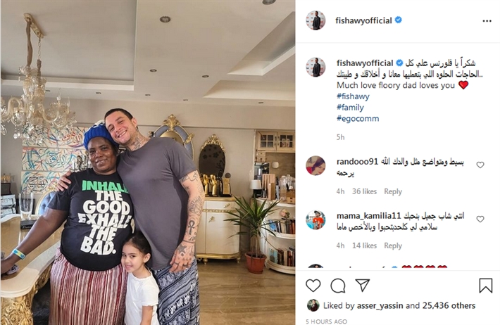View the 14 likes on mama_kamilia11's comment

(364, 246)
